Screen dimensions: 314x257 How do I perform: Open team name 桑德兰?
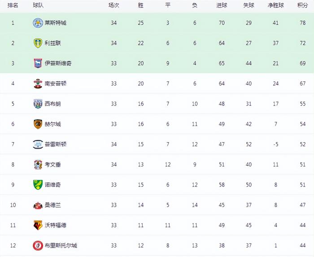52,205
